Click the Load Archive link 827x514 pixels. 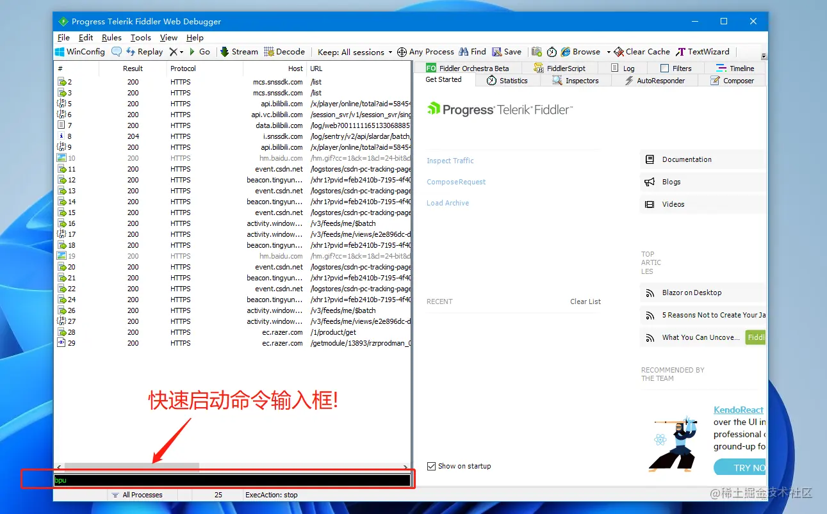[448, 203]
